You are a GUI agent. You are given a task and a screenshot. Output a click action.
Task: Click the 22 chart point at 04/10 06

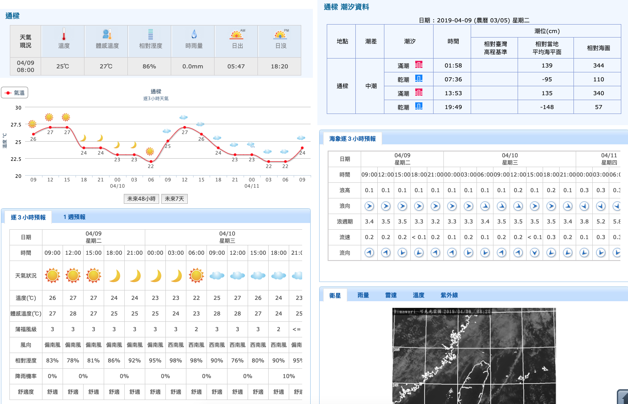click(151, 161)
